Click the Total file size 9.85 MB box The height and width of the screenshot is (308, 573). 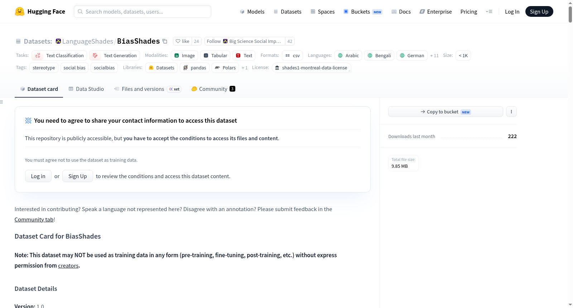pos(403,163)
